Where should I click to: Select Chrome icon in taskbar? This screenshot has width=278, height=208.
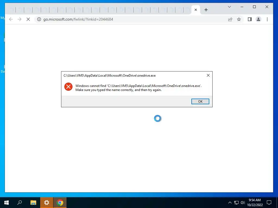[x=60, y=203]
